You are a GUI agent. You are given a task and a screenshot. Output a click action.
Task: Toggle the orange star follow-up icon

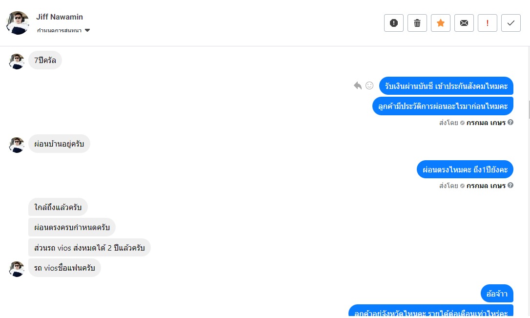tap(440, 23)
